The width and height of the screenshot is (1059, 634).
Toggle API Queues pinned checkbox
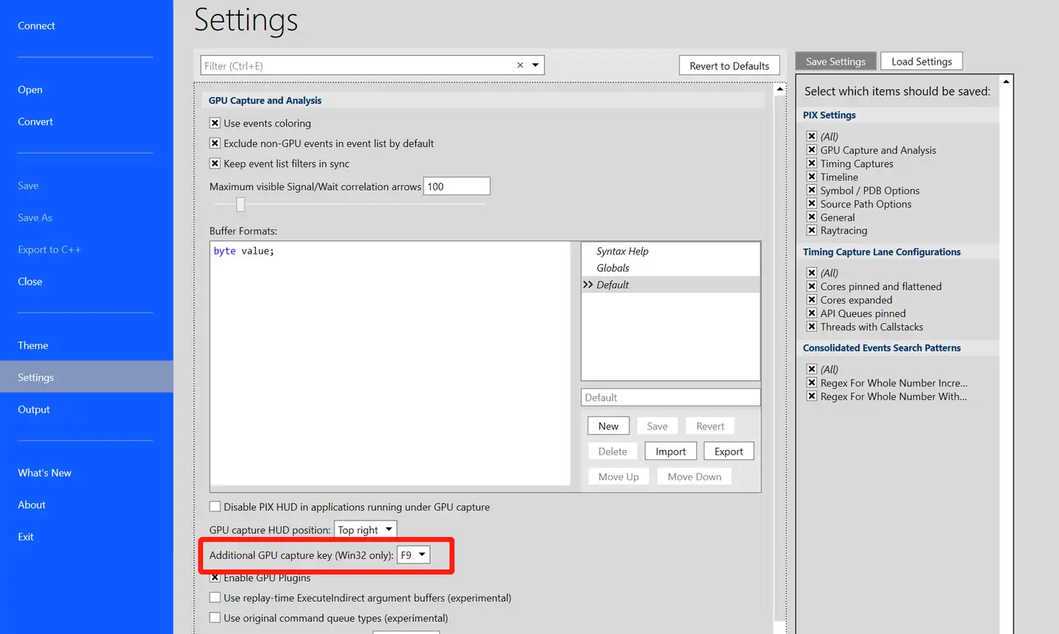(812, 313)
